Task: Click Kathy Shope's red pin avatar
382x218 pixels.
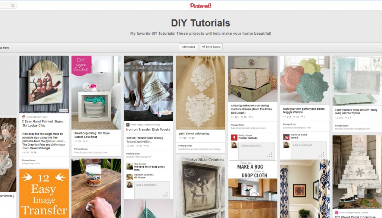Action: click(x=234, y=137)
